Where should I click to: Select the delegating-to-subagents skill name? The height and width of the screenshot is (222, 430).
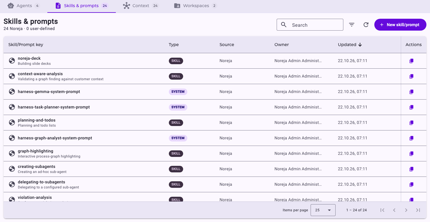click(41, 182)
